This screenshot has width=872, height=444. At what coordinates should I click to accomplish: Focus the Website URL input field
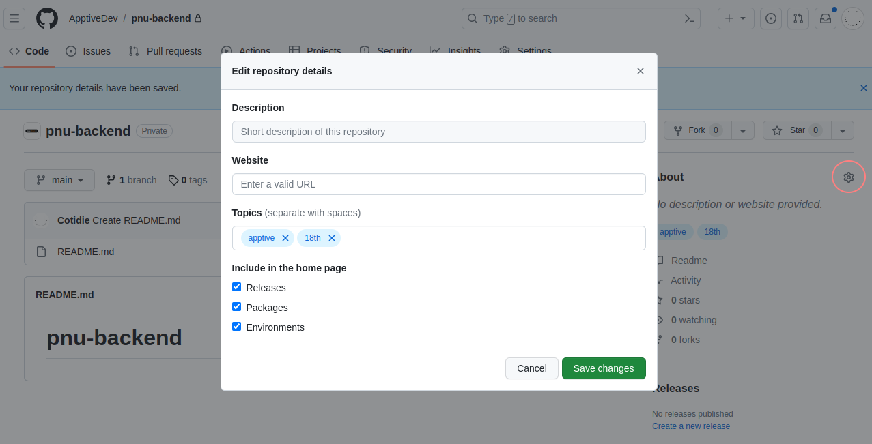pos(439,184)
